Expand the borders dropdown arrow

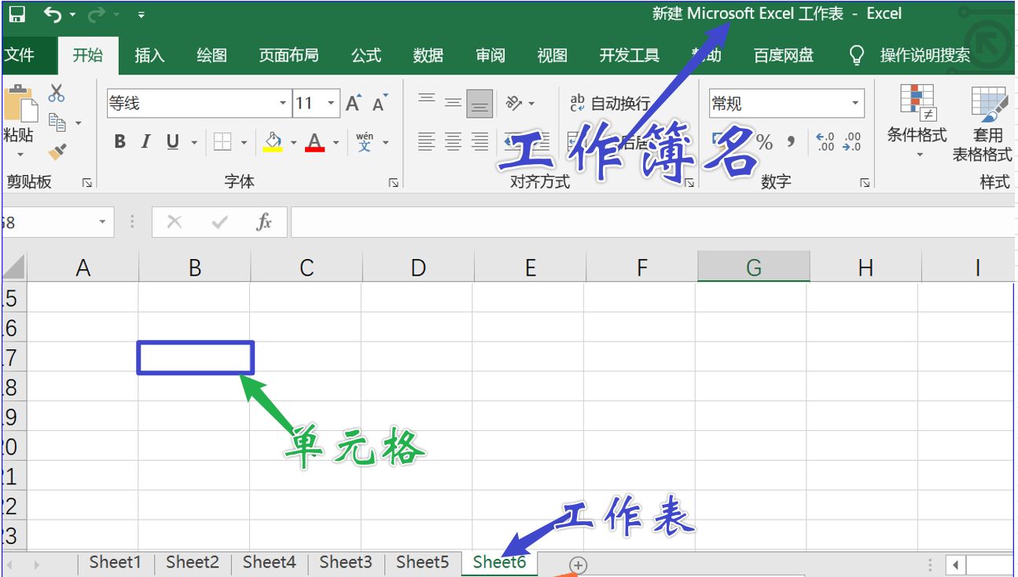pos(244,143)
